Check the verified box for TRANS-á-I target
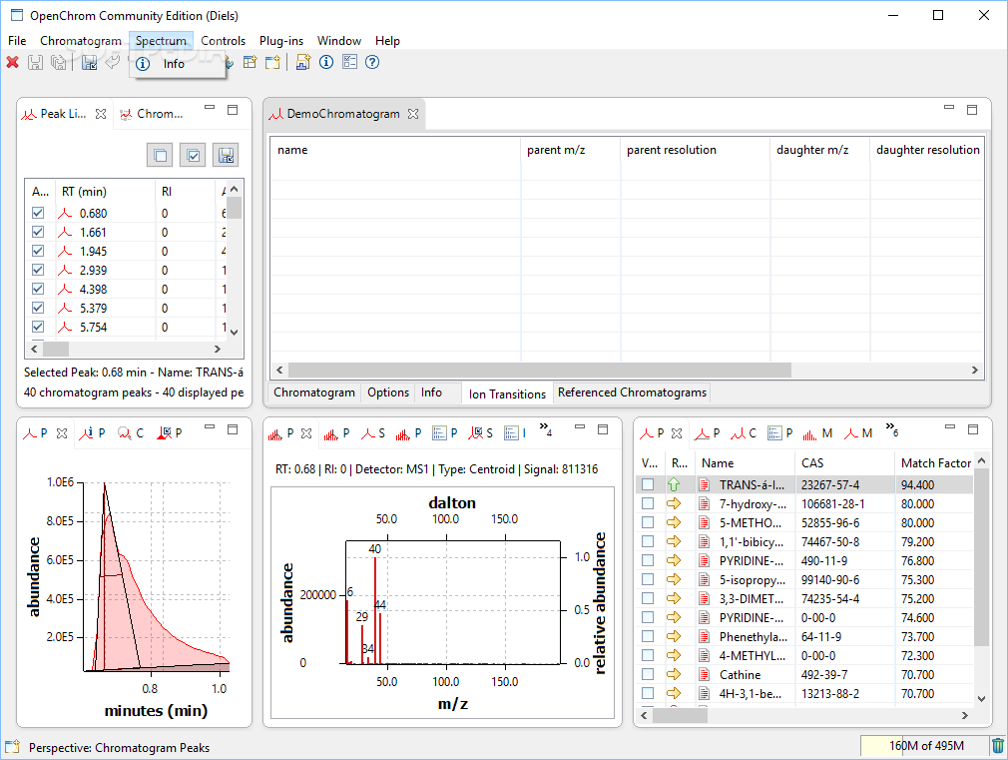The height and width of the screenshot is (760, 1008). [648, 484]
